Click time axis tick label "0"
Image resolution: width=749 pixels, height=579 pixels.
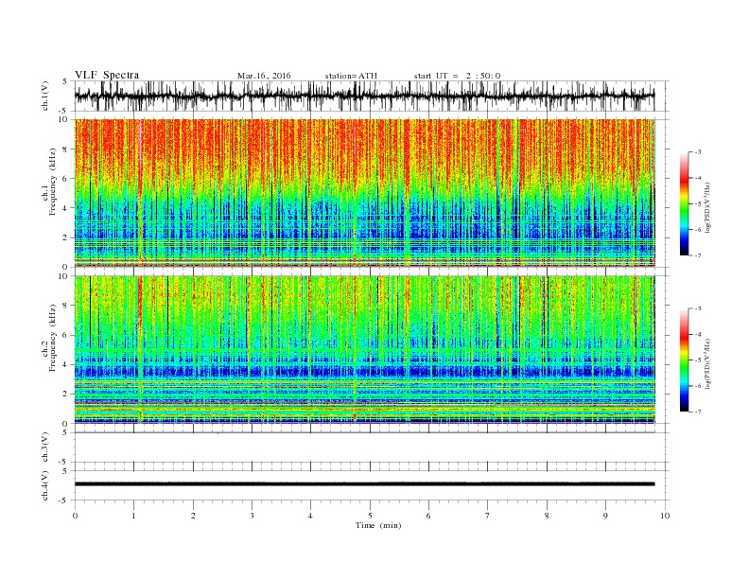tap(75, 516)
